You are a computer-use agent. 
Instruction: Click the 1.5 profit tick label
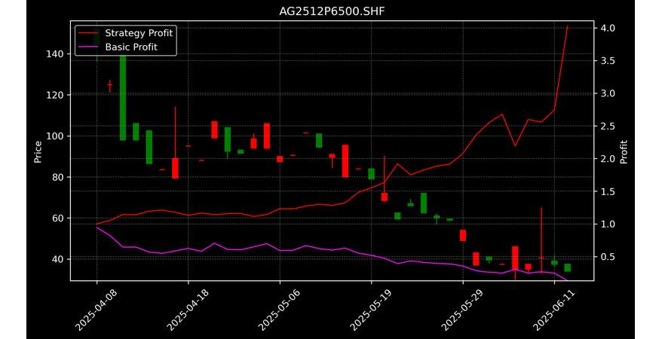coord(607,191)
